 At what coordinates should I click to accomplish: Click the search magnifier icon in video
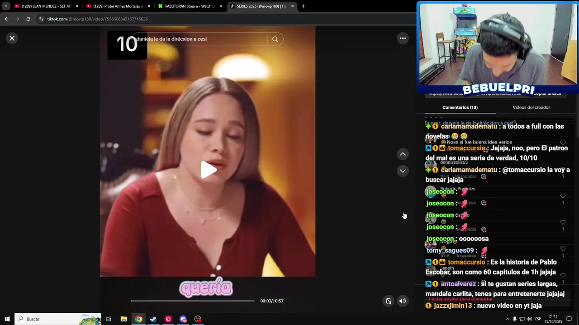[x=275, y=39]
